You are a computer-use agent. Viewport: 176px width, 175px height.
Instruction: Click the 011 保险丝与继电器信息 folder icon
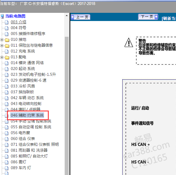(x=7, y=45)
